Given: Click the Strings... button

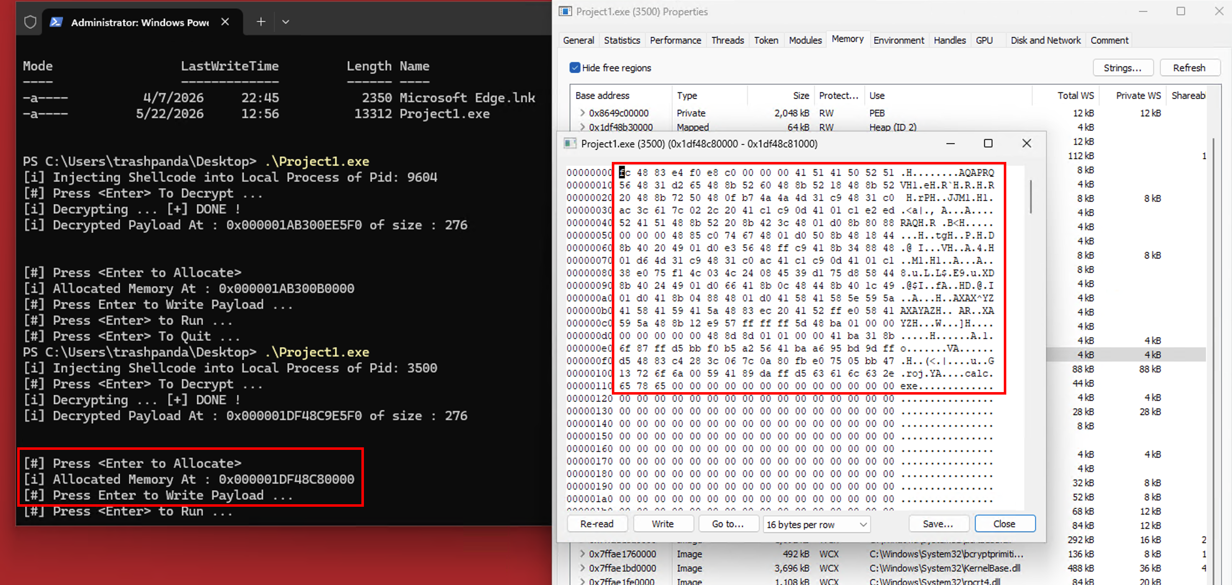Looking at the screenshot, I should 1122,68.
